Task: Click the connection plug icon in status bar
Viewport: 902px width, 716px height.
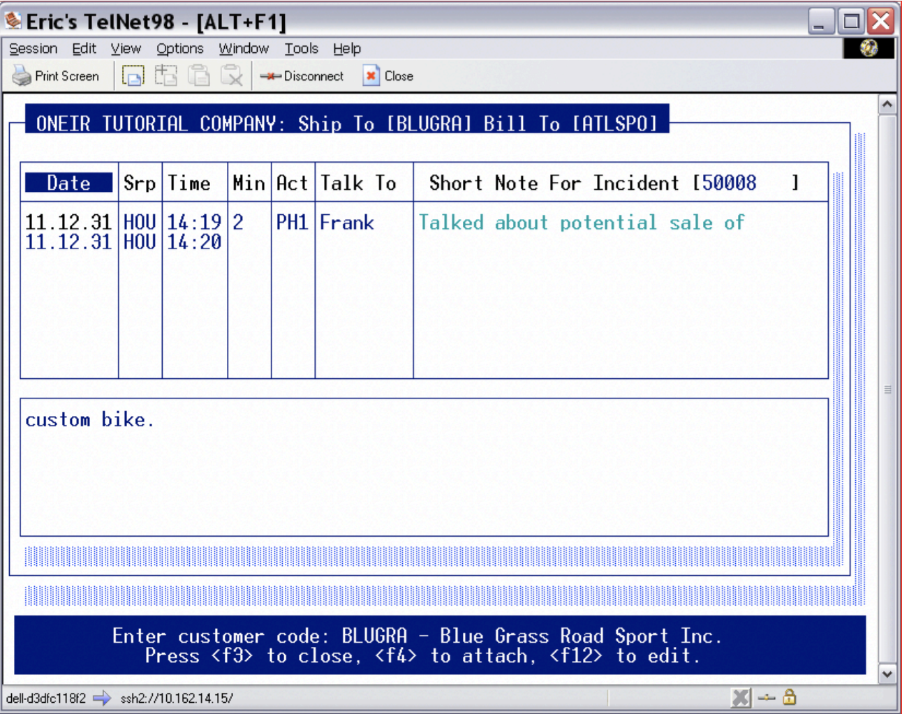Action: tap(767, 697)
